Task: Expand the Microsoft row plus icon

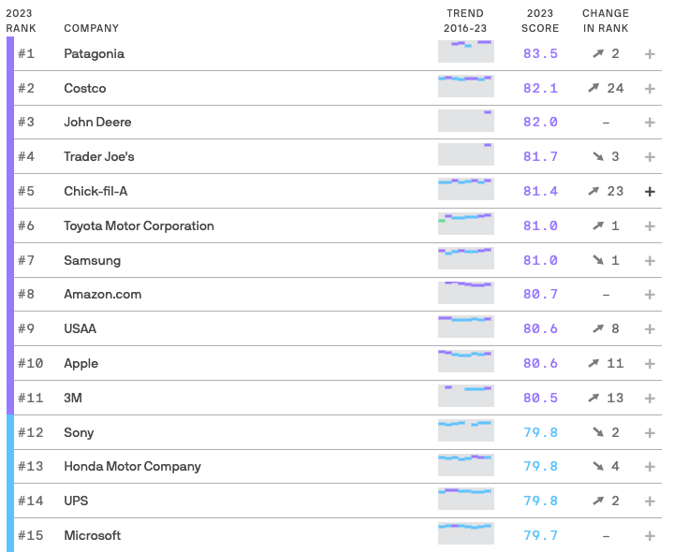Action: pos(650,536)
